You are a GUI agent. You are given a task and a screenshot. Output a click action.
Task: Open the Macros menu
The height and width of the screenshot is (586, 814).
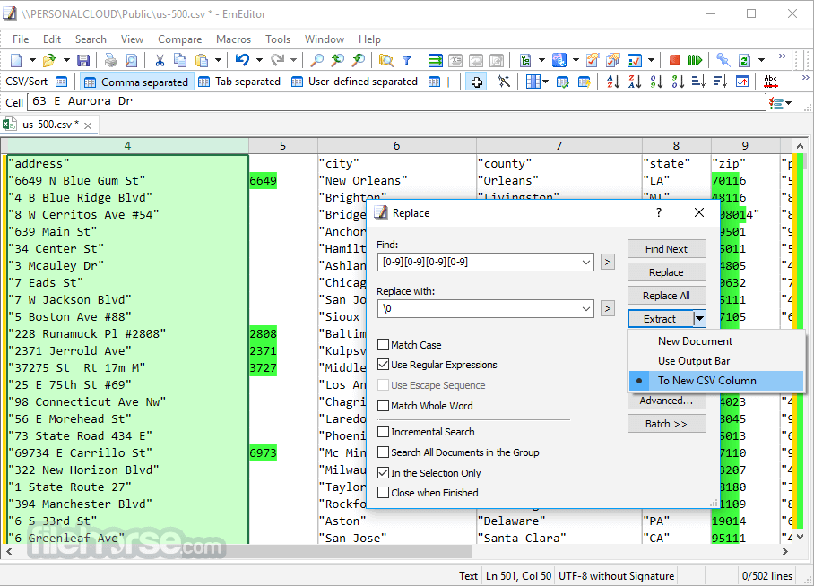pyautogui.click(x=233, y=39)
